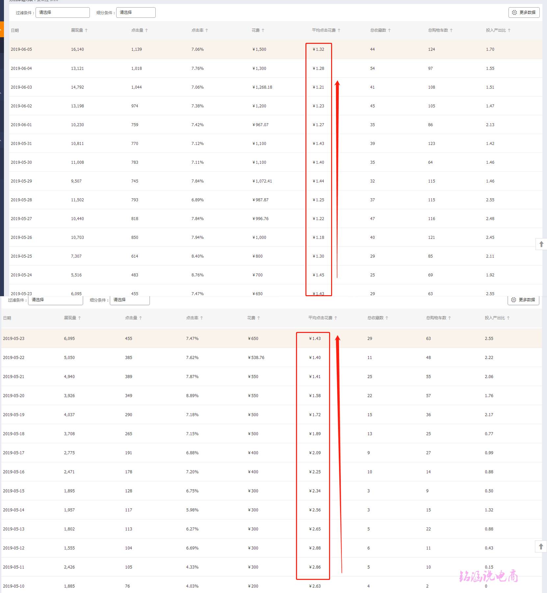The image size is (547, 593).
Task: Select the 2019-05-18 date cell
Action: point(13,434)
